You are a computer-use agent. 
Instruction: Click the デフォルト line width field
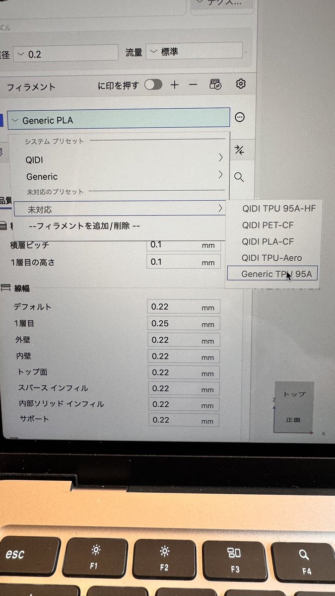183,307
